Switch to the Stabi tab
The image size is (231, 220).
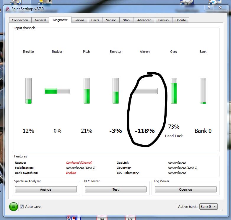pos(126,20)
